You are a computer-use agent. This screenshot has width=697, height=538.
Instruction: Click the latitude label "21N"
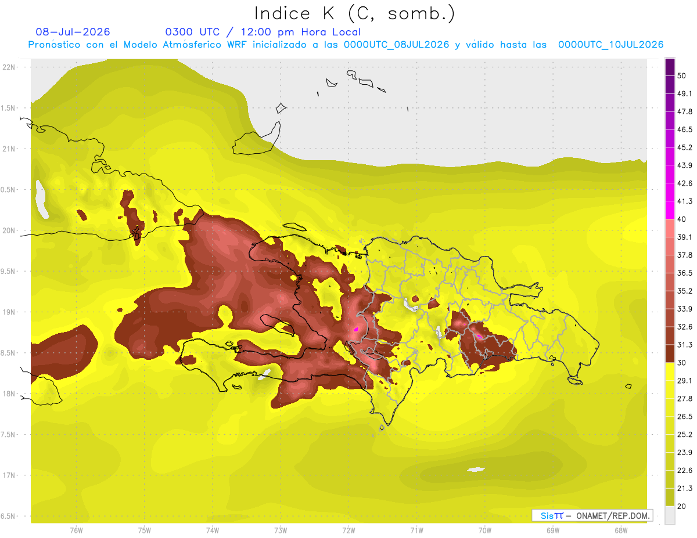tap(9, 149)
